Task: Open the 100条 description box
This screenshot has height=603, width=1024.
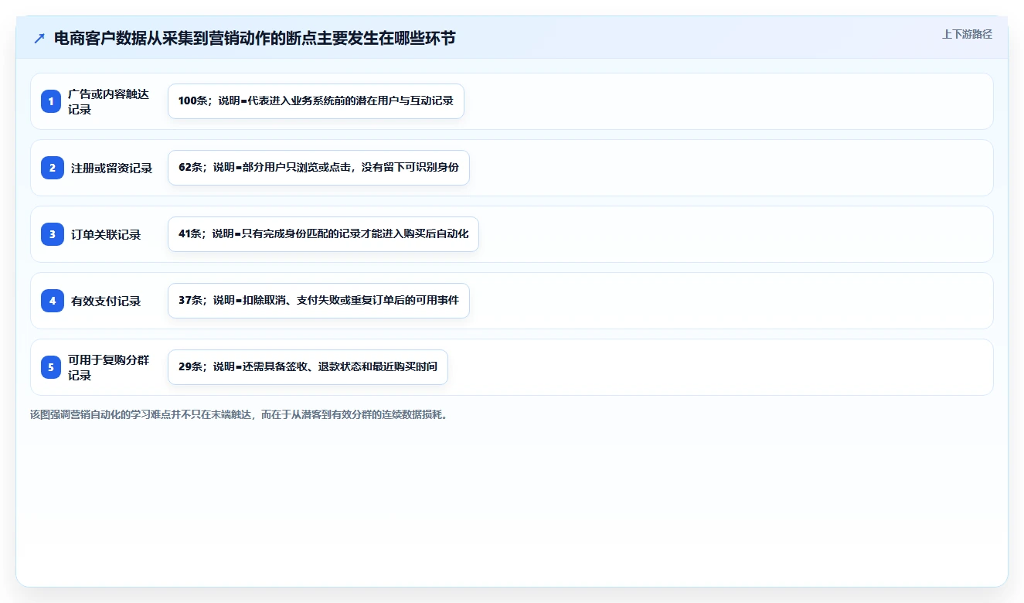Action: click(x=316, y=101)
